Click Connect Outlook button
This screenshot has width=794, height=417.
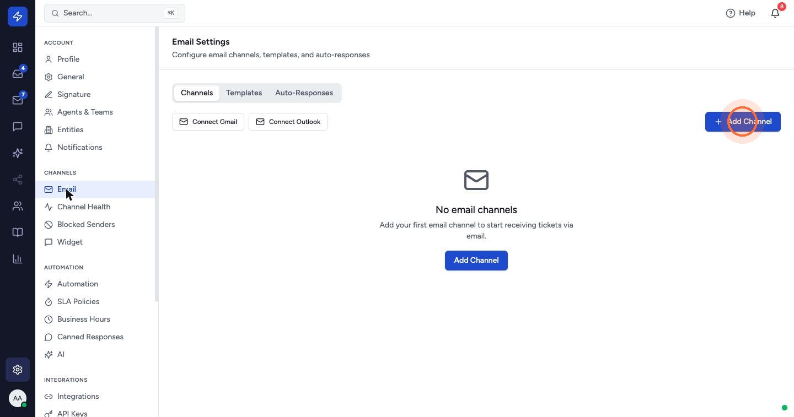click(x=288, y=122)
